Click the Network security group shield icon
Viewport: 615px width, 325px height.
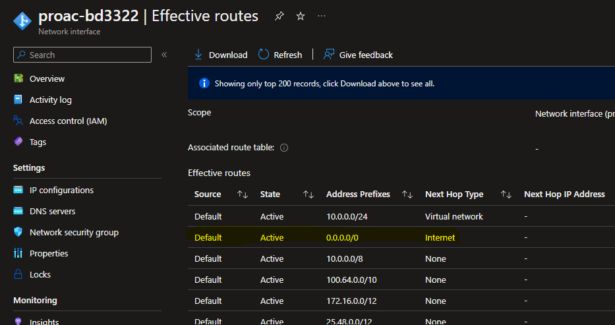18,232
